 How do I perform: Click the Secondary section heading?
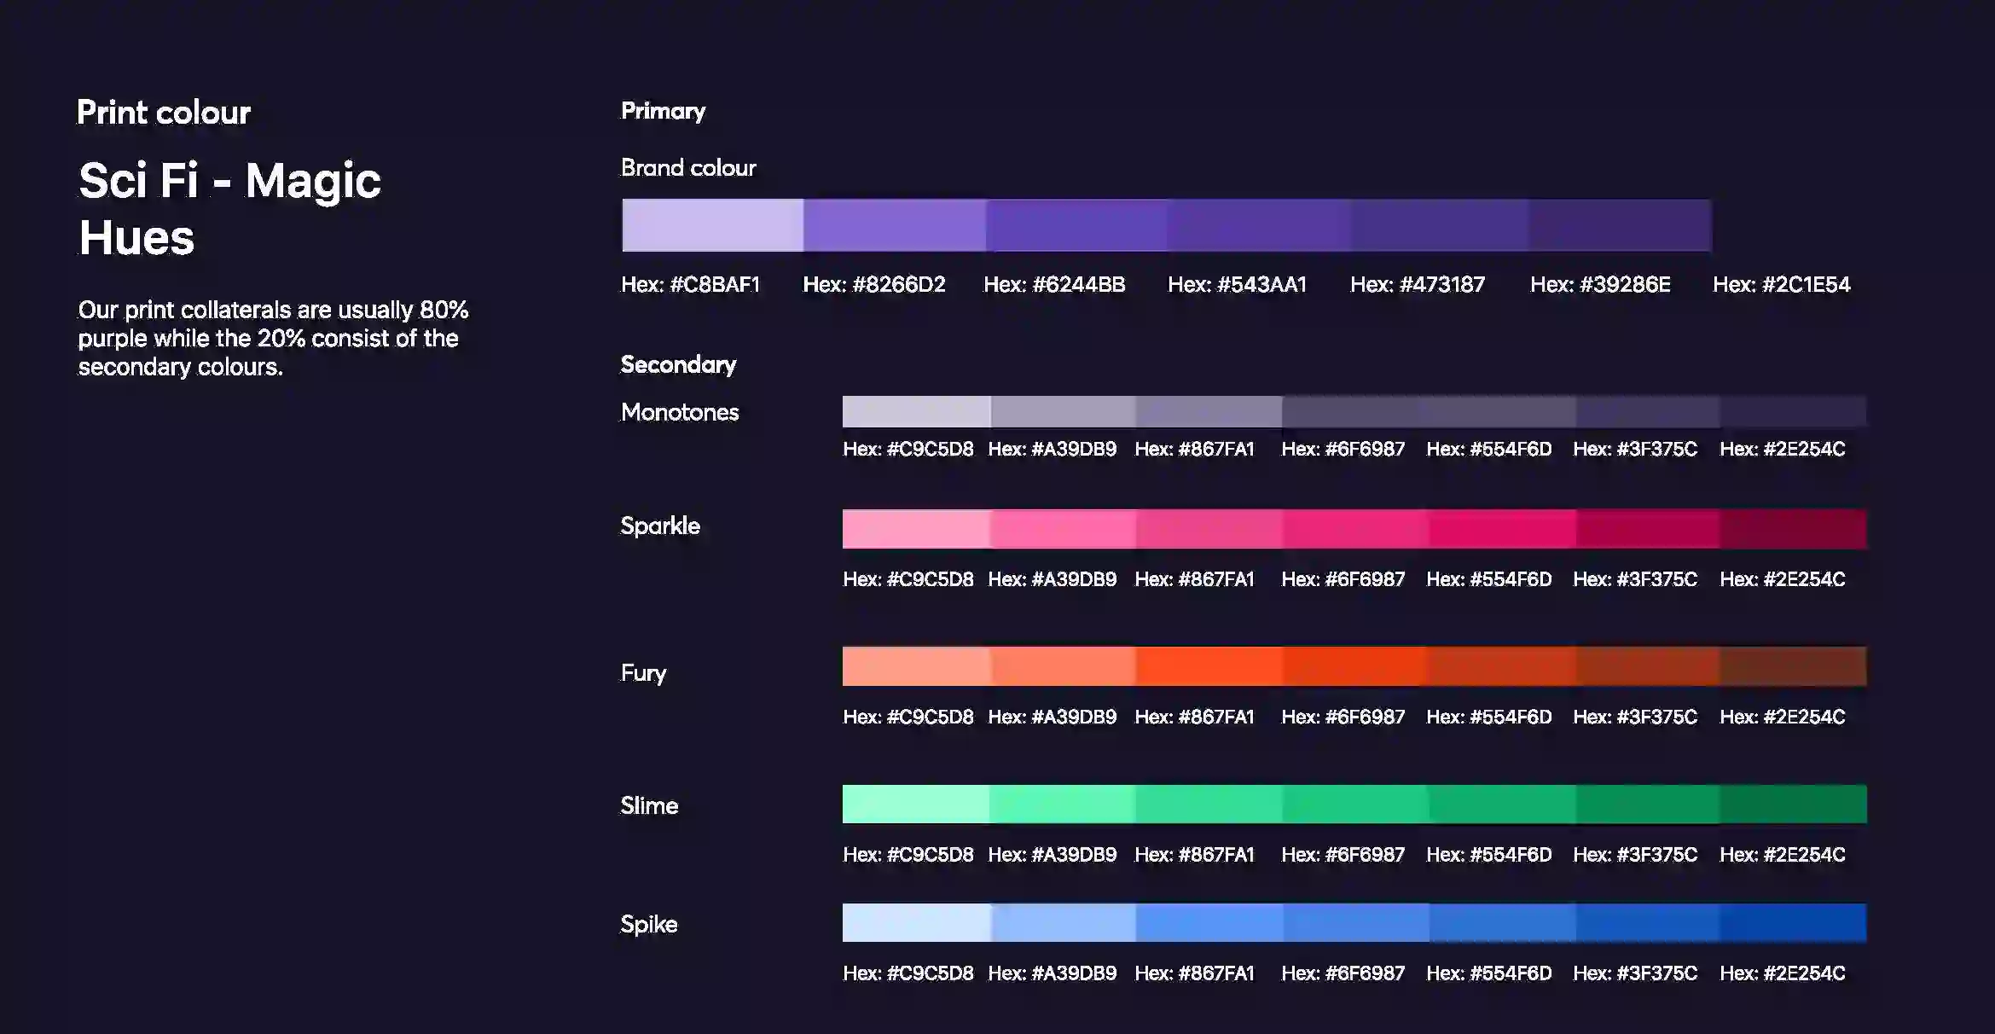coord(678,364)
